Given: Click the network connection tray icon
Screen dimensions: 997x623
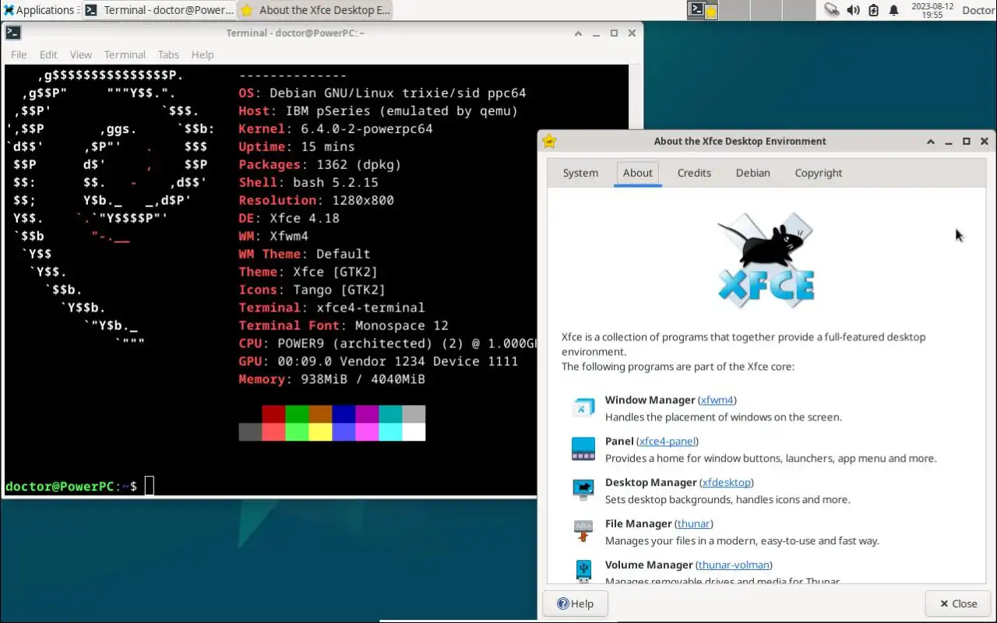Looking at the screenshot, I should (832, 10).
